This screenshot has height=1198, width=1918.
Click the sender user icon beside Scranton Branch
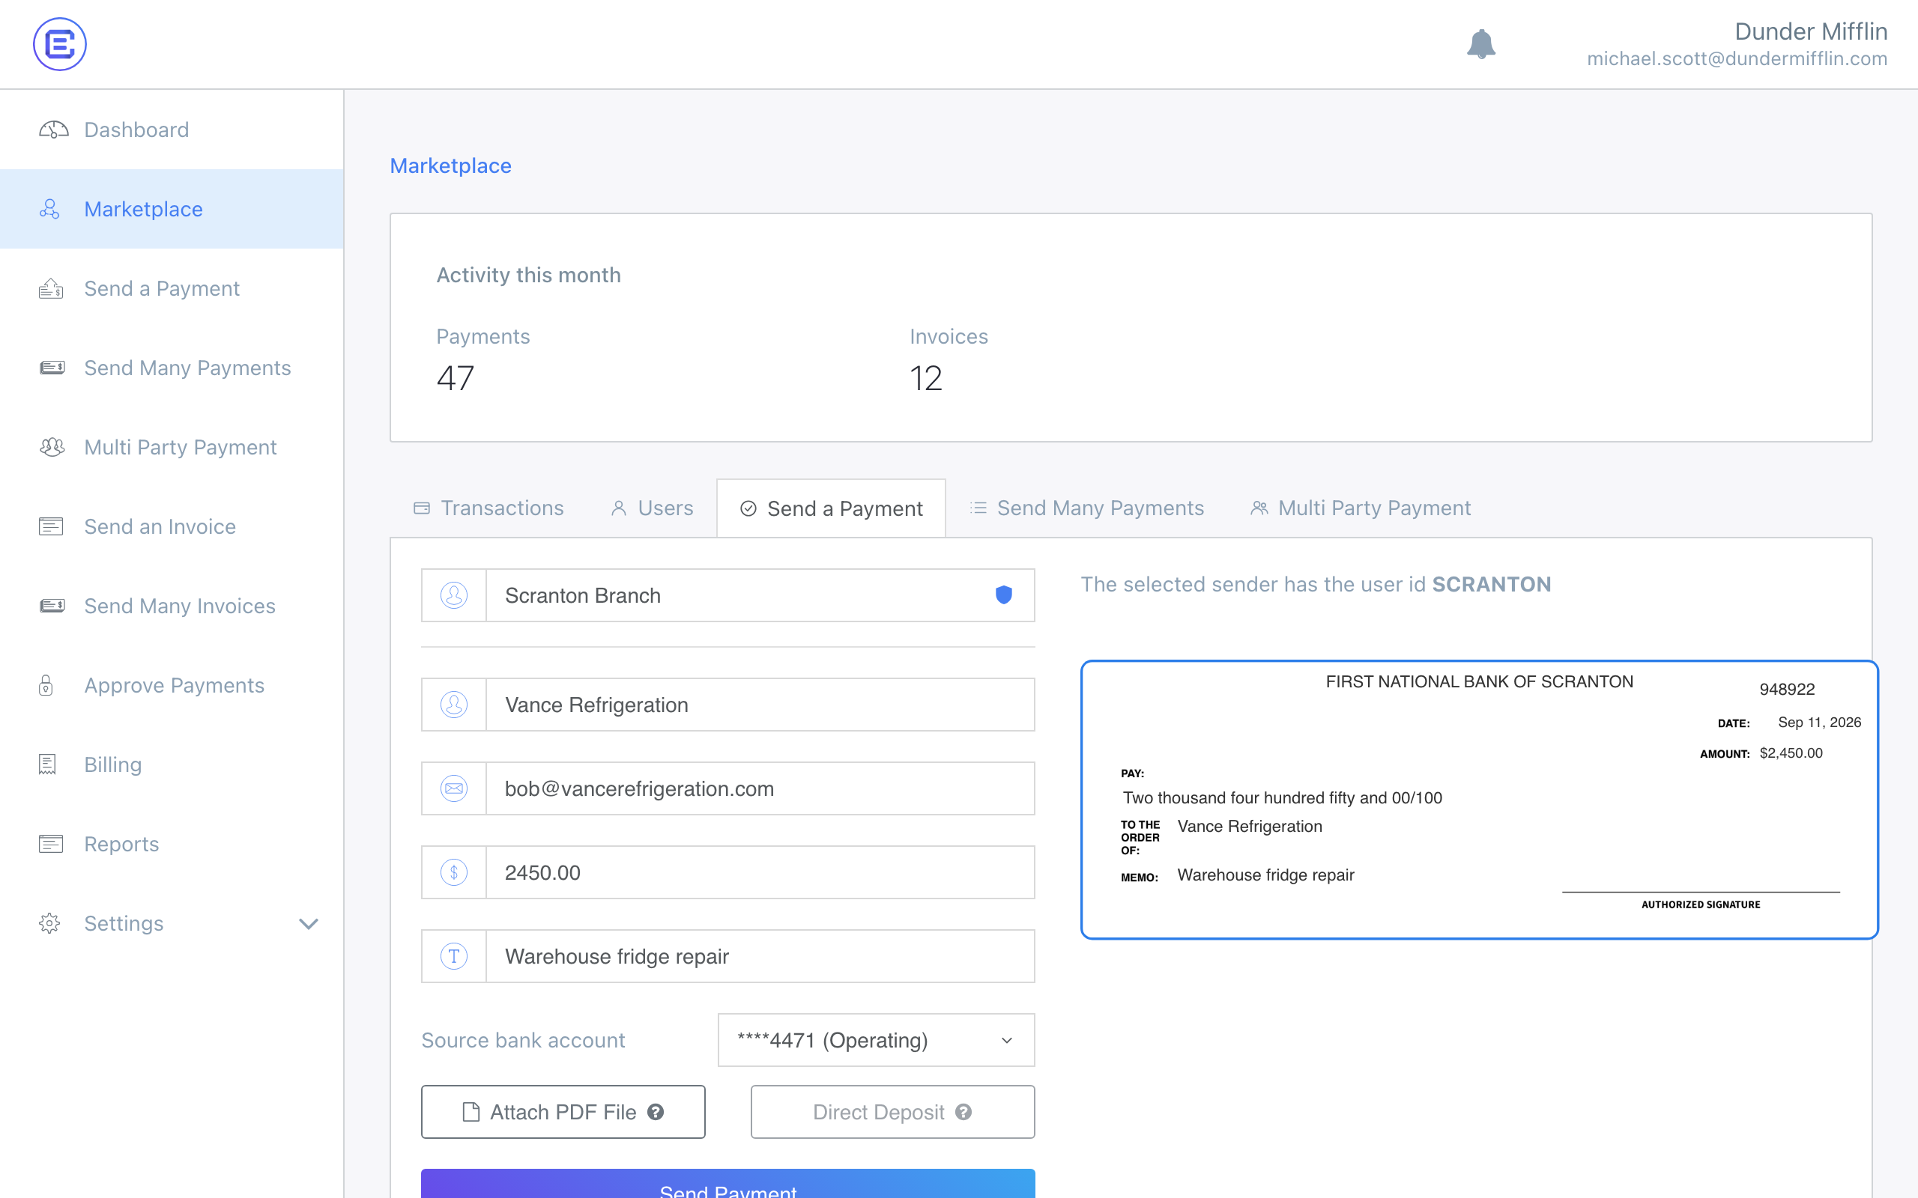pyautogui.click(x=454, y=595)
